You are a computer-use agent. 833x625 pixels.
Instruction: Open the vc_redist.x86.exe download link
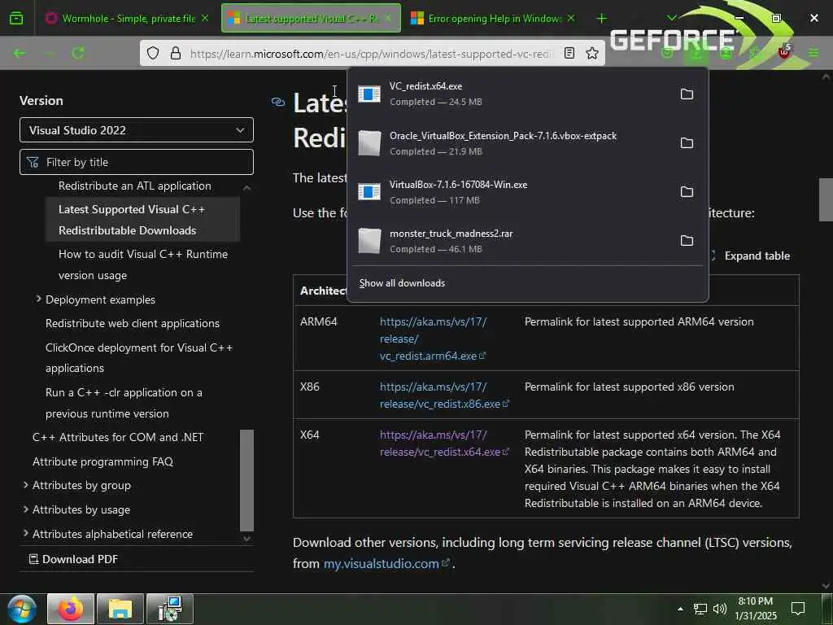(x=444, y=396)
